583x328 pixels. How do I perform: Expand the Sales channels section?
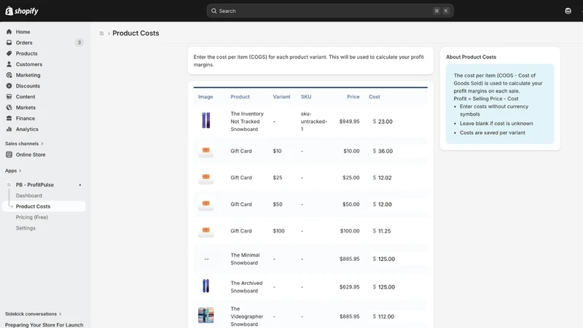click(24, 144)
